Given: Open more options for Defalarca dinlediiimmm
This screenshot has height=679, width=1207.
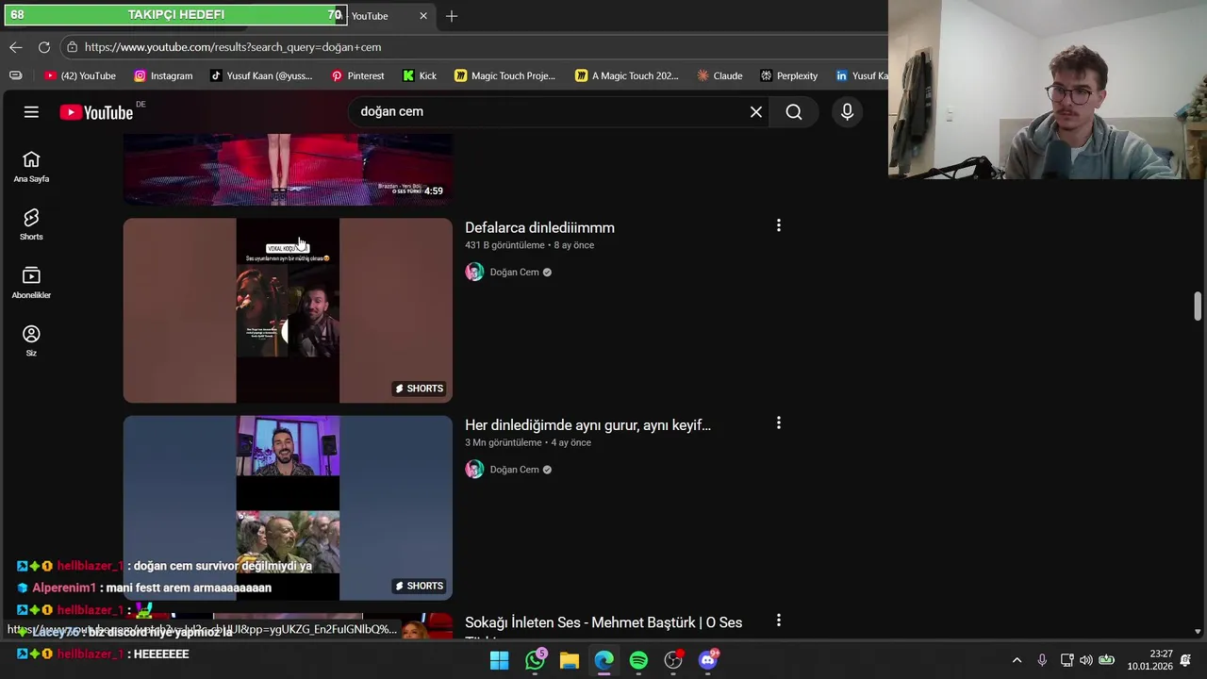Looking at the screenshot, I should (779, 225).
